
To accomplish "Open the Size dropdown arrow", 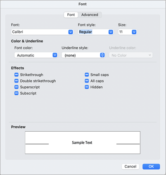I will [134, 32].
